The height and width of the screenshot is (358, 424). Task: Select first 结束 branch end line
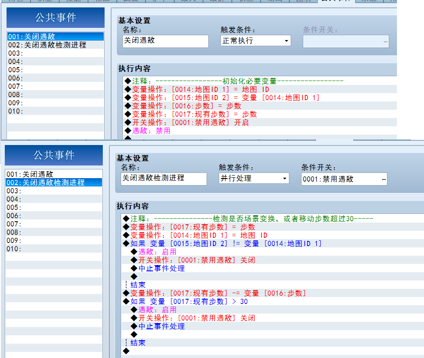point(273,285)
